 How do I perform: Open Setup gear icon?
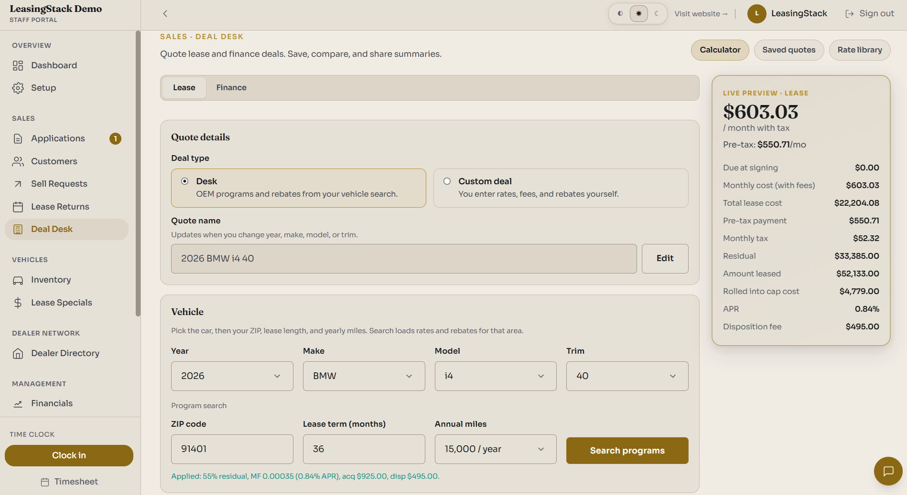coord(18,88)
